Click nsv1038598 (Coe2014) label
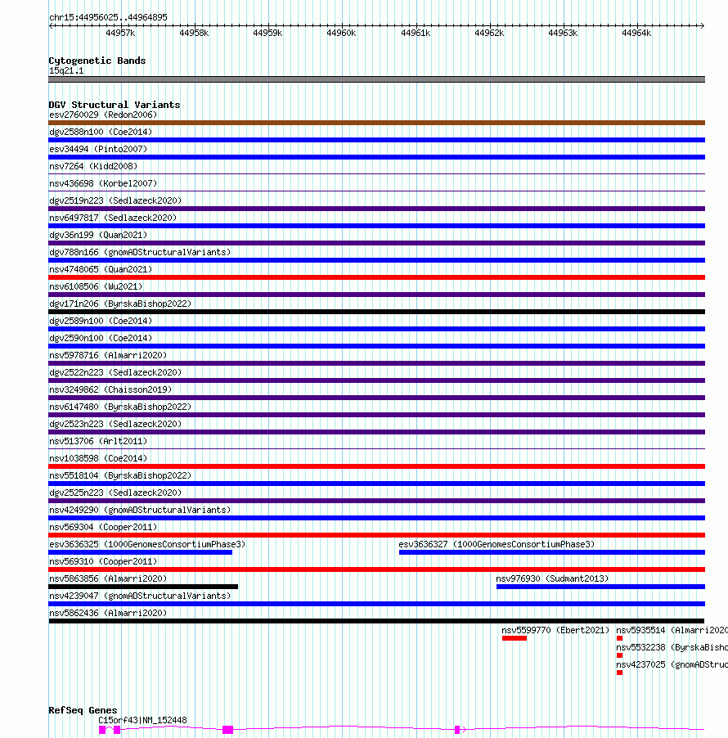 98,458
